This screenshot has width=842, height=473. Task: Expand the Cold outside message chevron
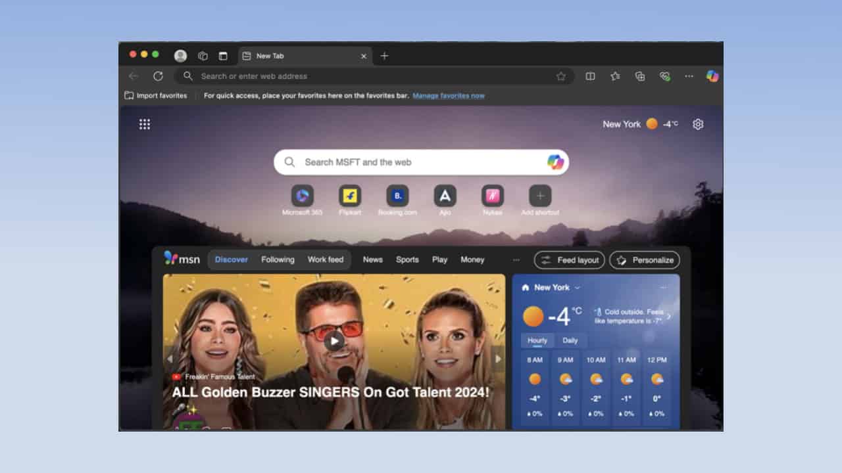click(669, 316)
